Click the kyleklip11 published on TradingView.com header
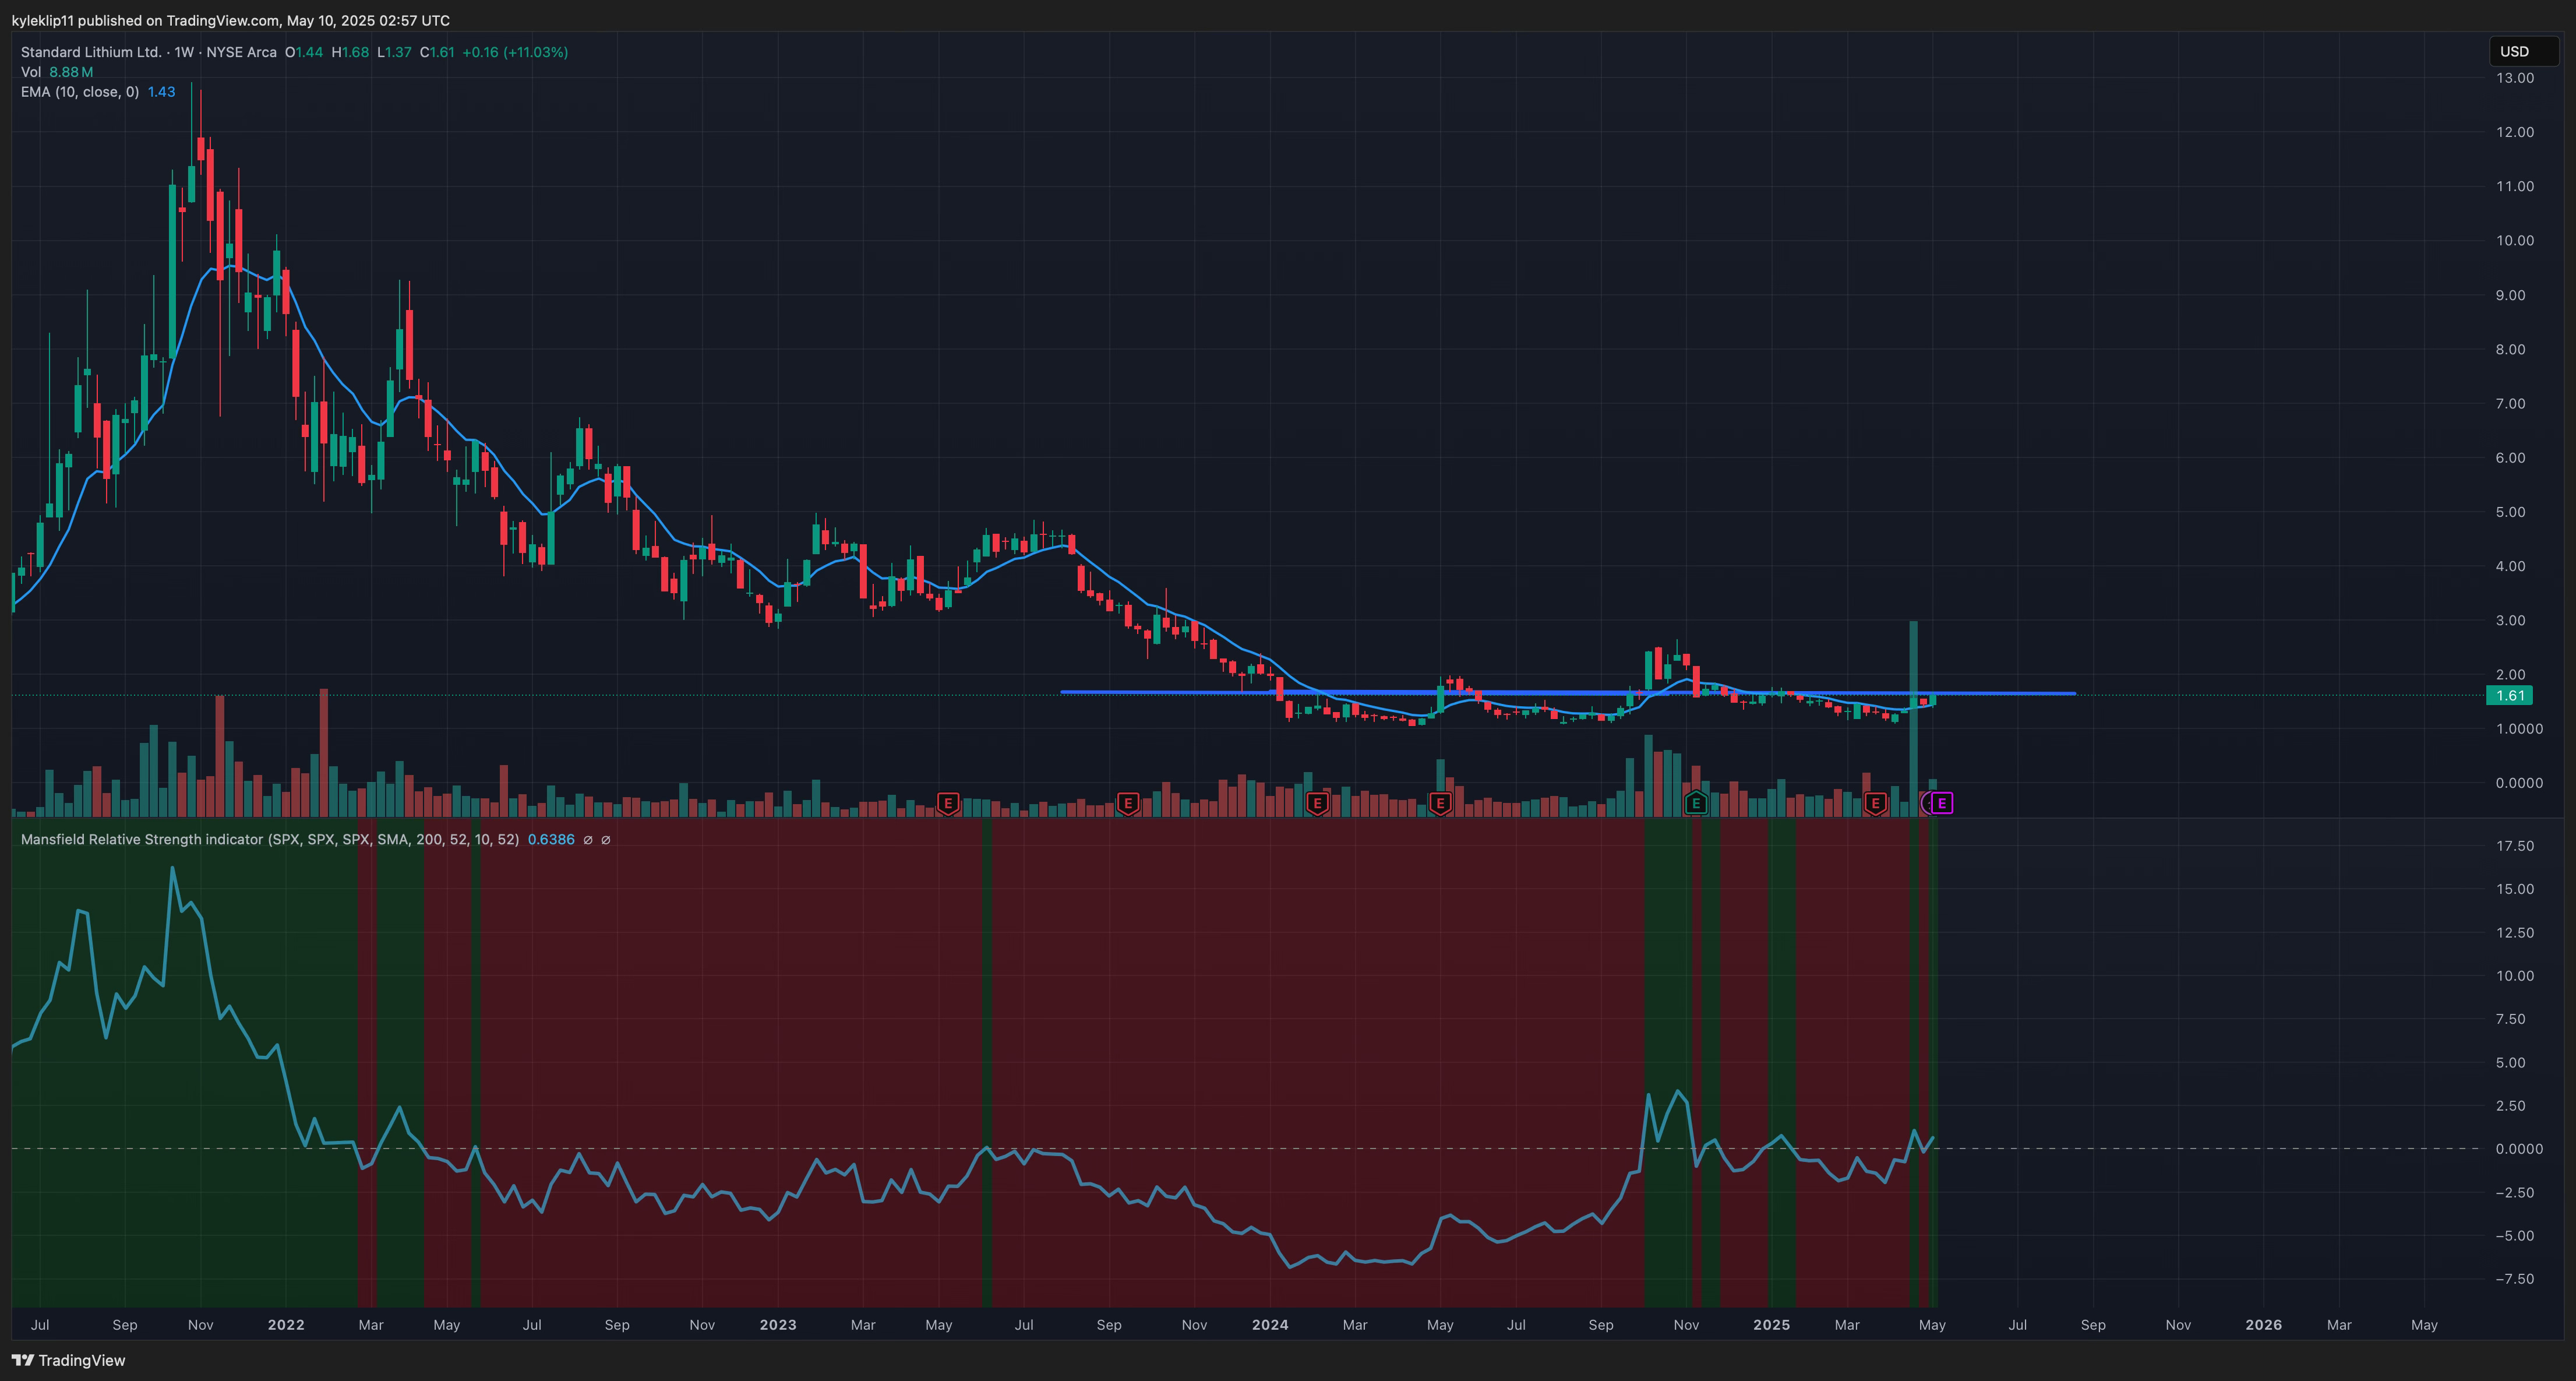This screenshot has height=1381, width=2576. coord(231,20)
